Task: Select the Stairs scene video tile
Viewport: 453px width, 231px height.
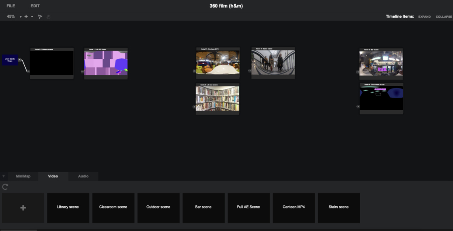Action: [x=339, y=208]
